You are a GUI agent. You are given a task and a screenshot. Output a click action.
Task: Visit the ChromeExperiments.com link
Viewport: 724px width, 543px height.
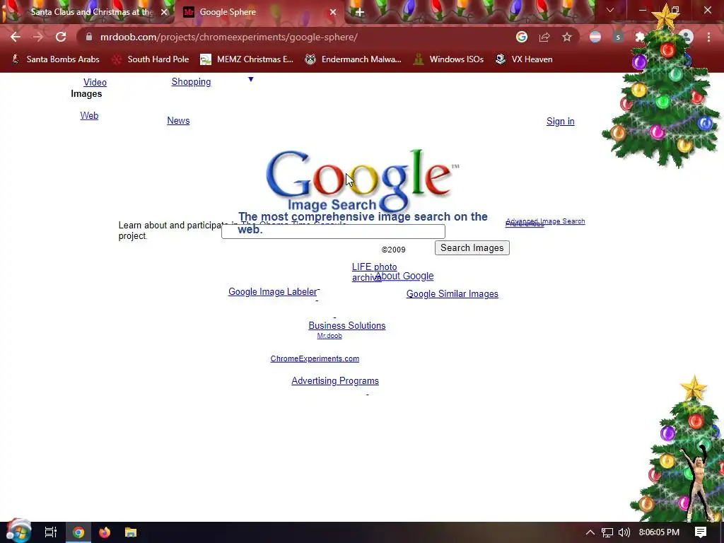pos(315,358)
